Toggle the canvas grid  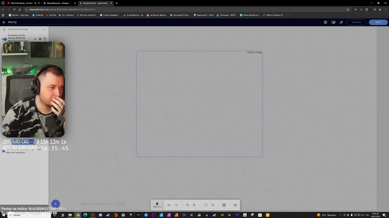[224, 205]
